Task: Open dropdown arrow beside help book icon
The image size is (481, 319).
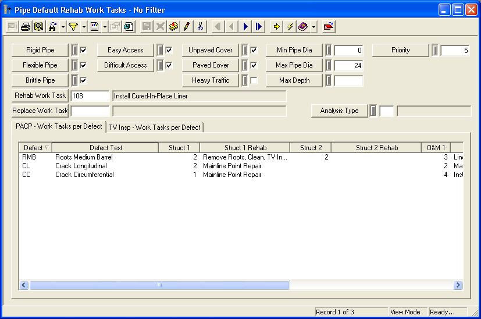Action: pyautogui.click(x=313, y=27)
